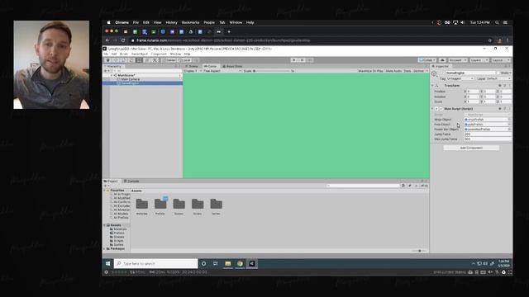Select the Rect tool in Unity toolbar

click(x=139, y=60)
